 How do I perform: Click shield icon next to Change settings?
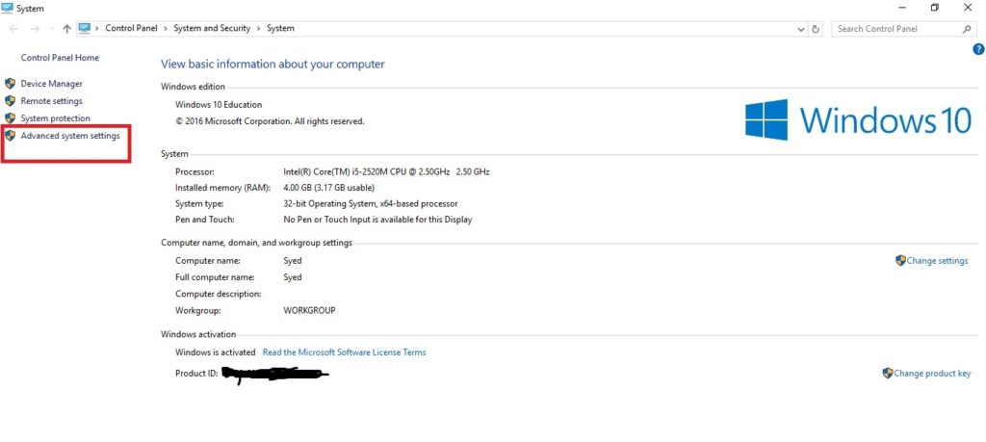pyautogui.click(x=900, y=260)
